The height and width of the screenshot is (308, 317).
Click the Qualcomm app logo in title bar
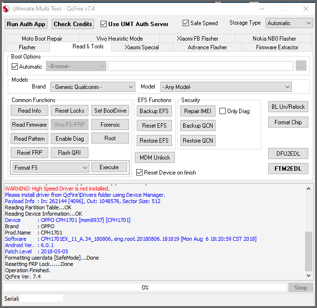click(x=6, y=9)
